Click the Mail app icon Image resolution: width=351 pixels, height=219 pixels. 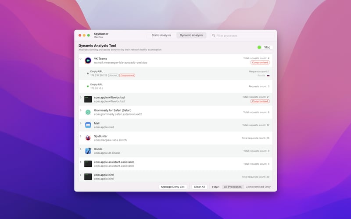pos(88,125)
